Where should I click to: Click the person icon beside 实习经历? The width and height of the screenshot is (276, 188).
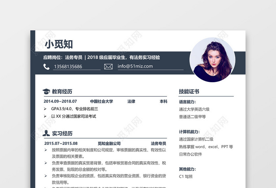click(x=46, y=133)
